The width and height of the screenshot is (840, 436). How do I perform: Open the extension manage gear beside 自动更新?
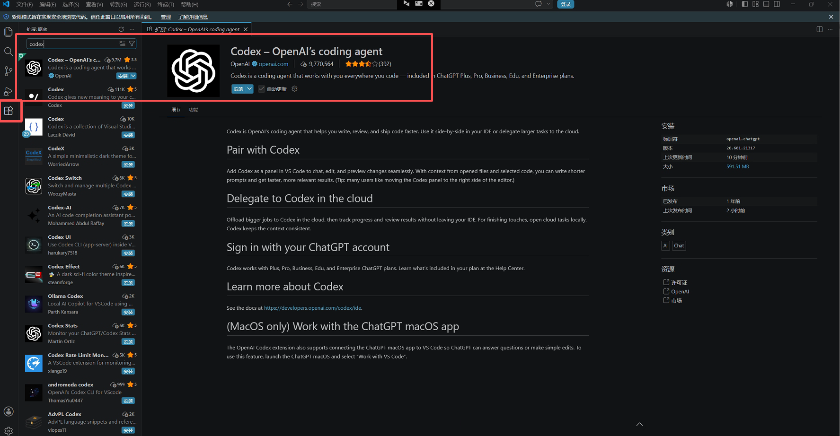coord(294,89)
